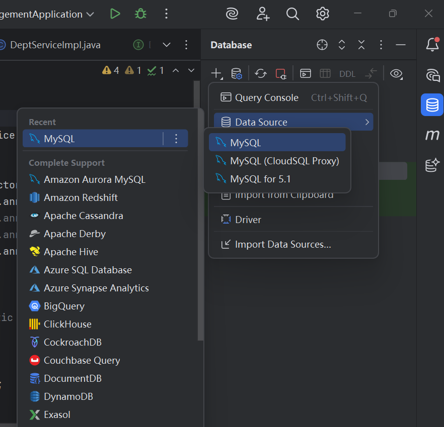This screenshot has width=444, height=427.
Task: Click the DDL toolbar button
Action: [x=347, y=74]
